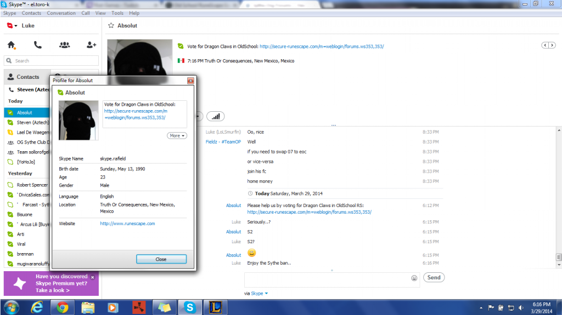Image resolution: width=562 pixels, height=315 pixels.
Task: Open the View menu
Action: click(x=100, y=13)
